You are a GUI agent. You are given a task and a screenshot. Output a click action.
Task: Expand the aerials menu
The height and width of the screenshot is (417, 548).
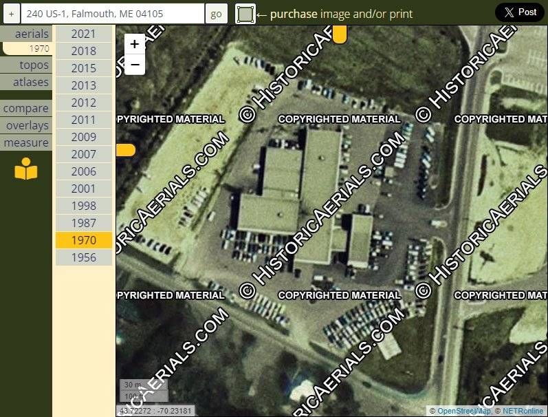pos(28,34)
